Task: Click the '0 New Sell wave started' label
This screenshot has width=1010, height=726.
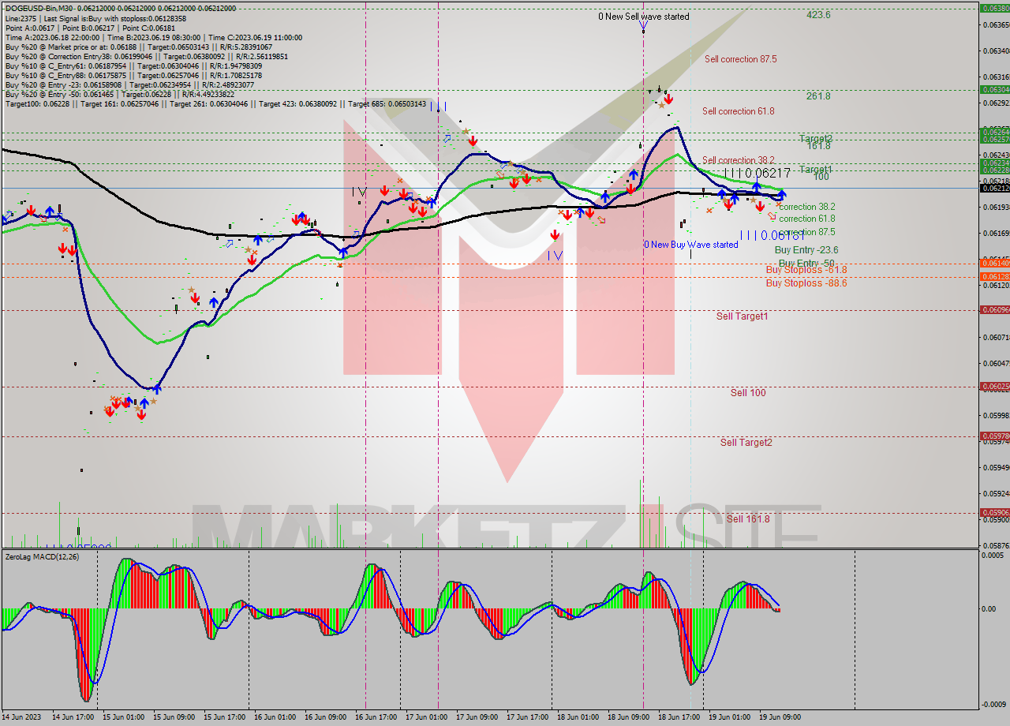Action: coord(643,17)
